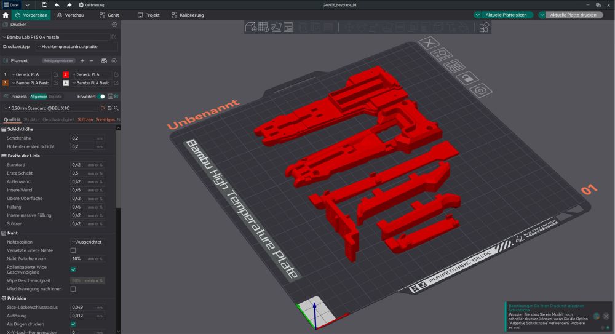The width and height of the screenshot is (615, 334).
Task: Open the Bambu Lab P1S printer dropdown
Action: tap(56, 37)
